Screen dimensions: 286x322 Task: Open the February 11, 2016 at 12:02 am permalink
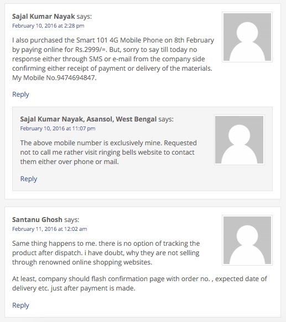coord(50,229)
